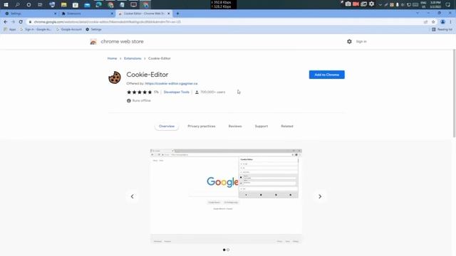Switch to the Privacy practices tab
The width and height of the screenshot is (456, 256).
202,127
